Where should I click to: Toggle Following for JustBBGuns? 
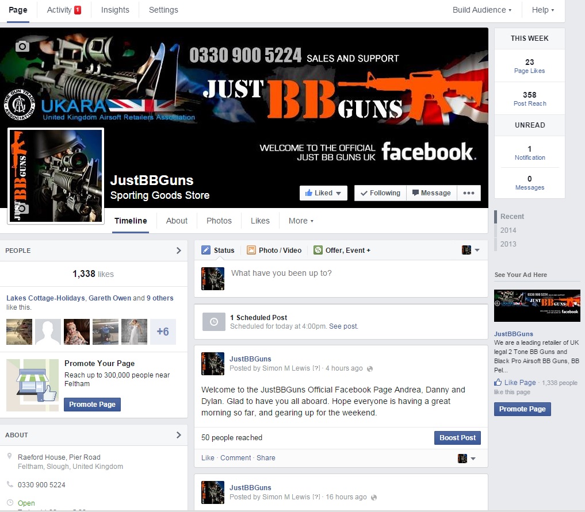(x=380, y=193)
